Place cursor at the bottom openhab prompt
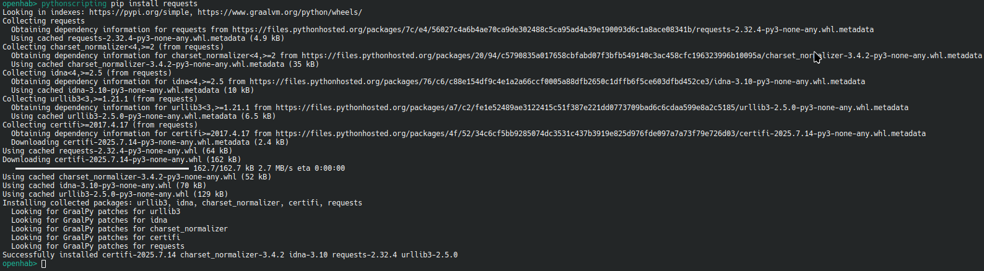The height and width of the screenshot is (271, 984). click(x=43, y=264)
